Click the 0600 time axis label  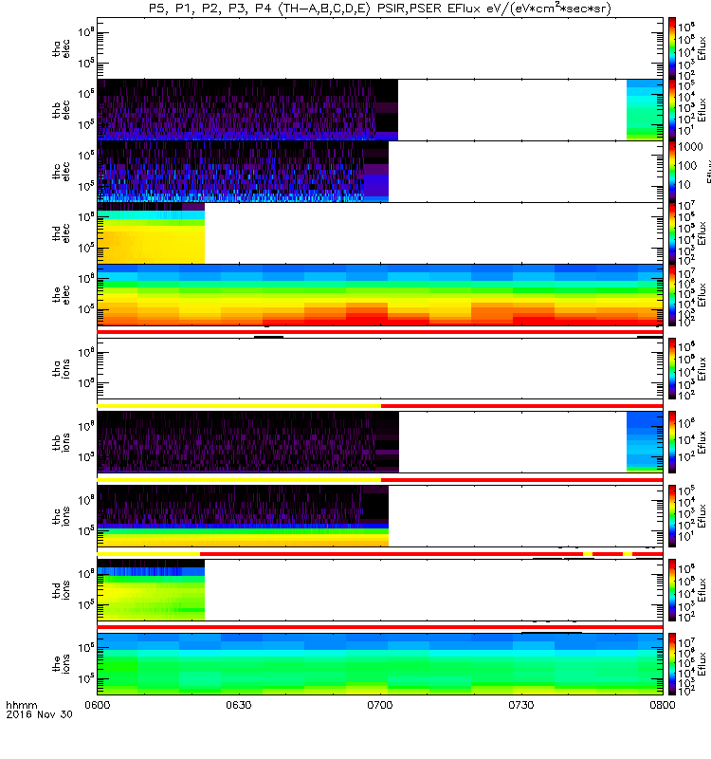98,705
